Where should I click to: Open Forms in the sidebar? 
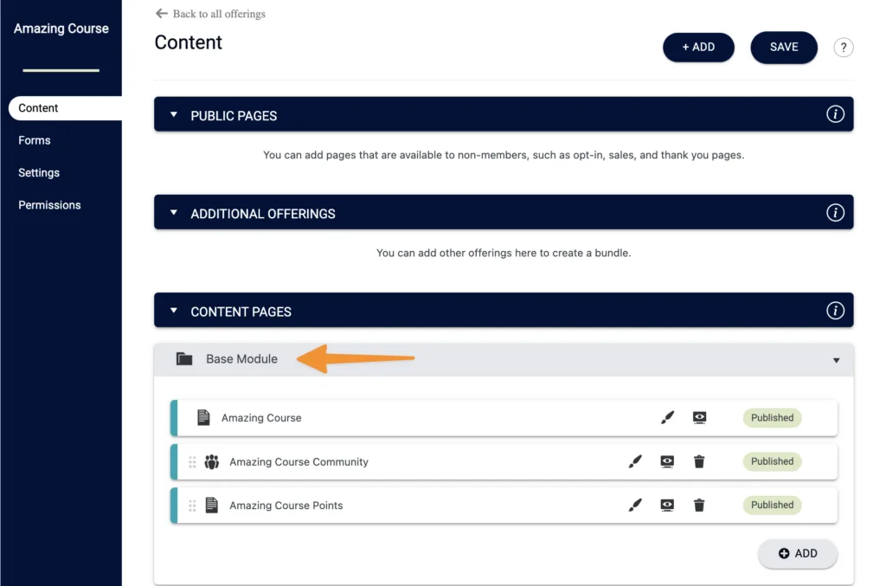click(35, 140)
